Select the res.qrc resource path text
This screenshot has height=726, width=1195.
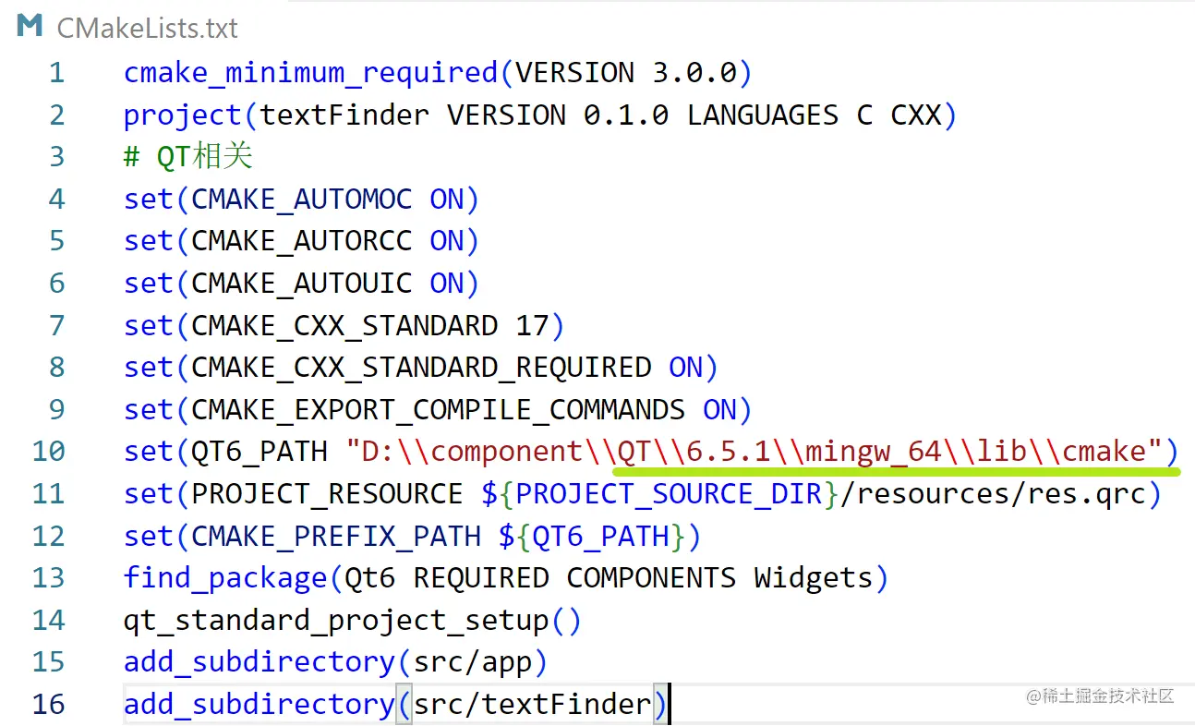(x=1080, y=493)
